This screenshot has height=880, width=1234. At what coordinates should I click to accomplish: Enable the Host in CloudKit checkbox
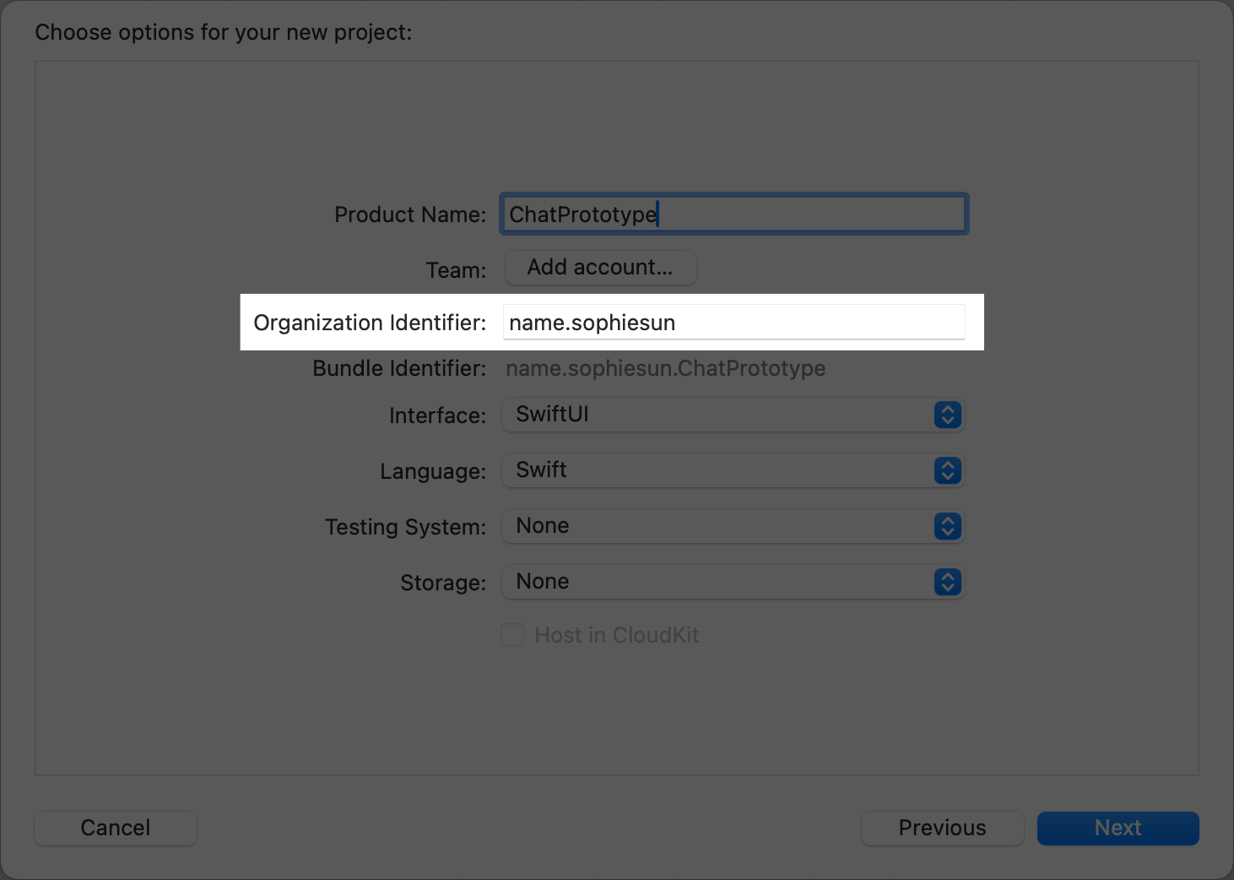(512, 634)
